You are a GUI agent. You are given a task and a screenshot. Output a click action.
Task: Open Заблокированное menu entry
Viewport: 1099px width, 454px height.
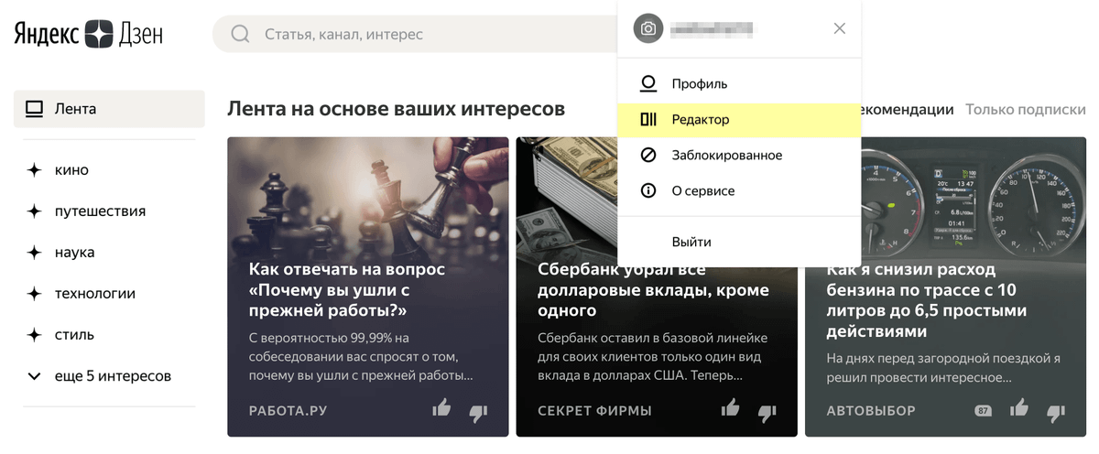[x=739, y=155]
